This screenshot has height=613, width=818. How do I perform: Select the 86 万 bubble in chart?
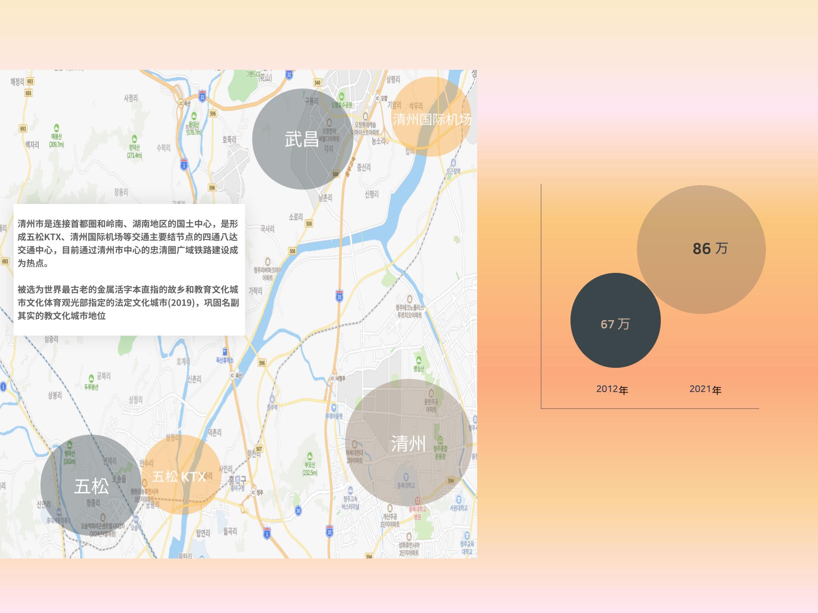(701, 249)
